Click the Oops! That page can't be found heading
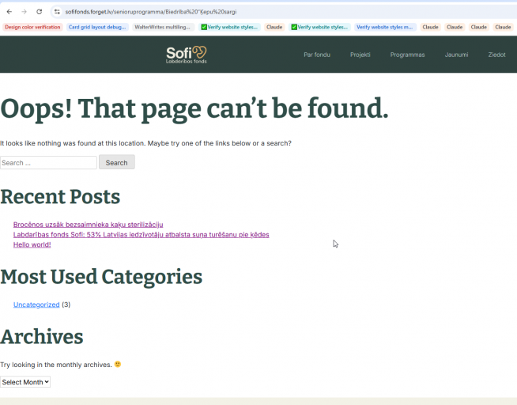This screenshot has height=405, width=517. (194, 109)
